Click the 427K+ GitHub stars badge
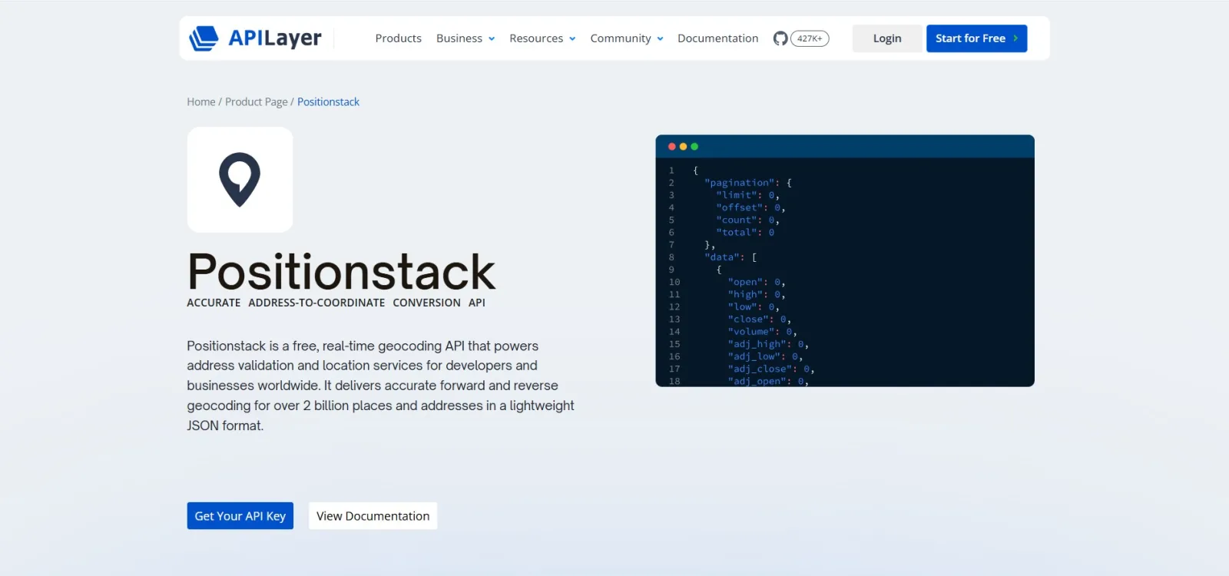The width and height of the screenshot is (1229, 576). [810, 38]
